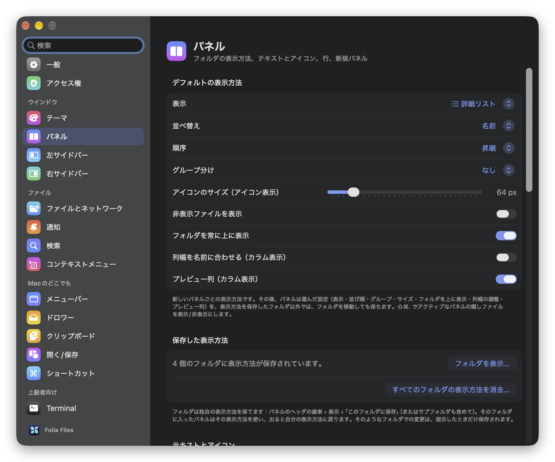Viewport: 555px width, 462px height.
Task: Enable 列幅を名前に合わせる switch
Action: (506, 257)
